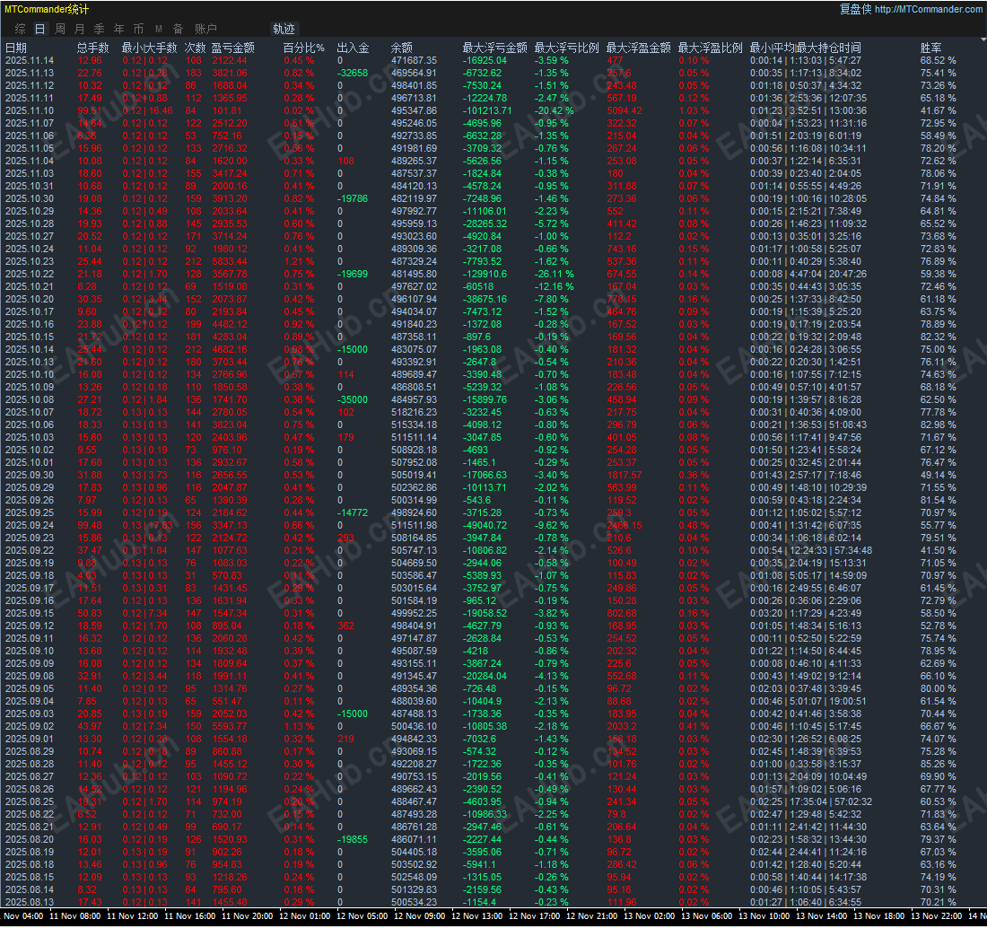
Task: Click the 最大浮盈金额 column header
Action: click(x=638, y=48)
